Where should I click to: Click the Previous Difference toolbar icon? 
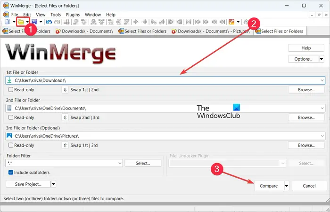point(83,22)
